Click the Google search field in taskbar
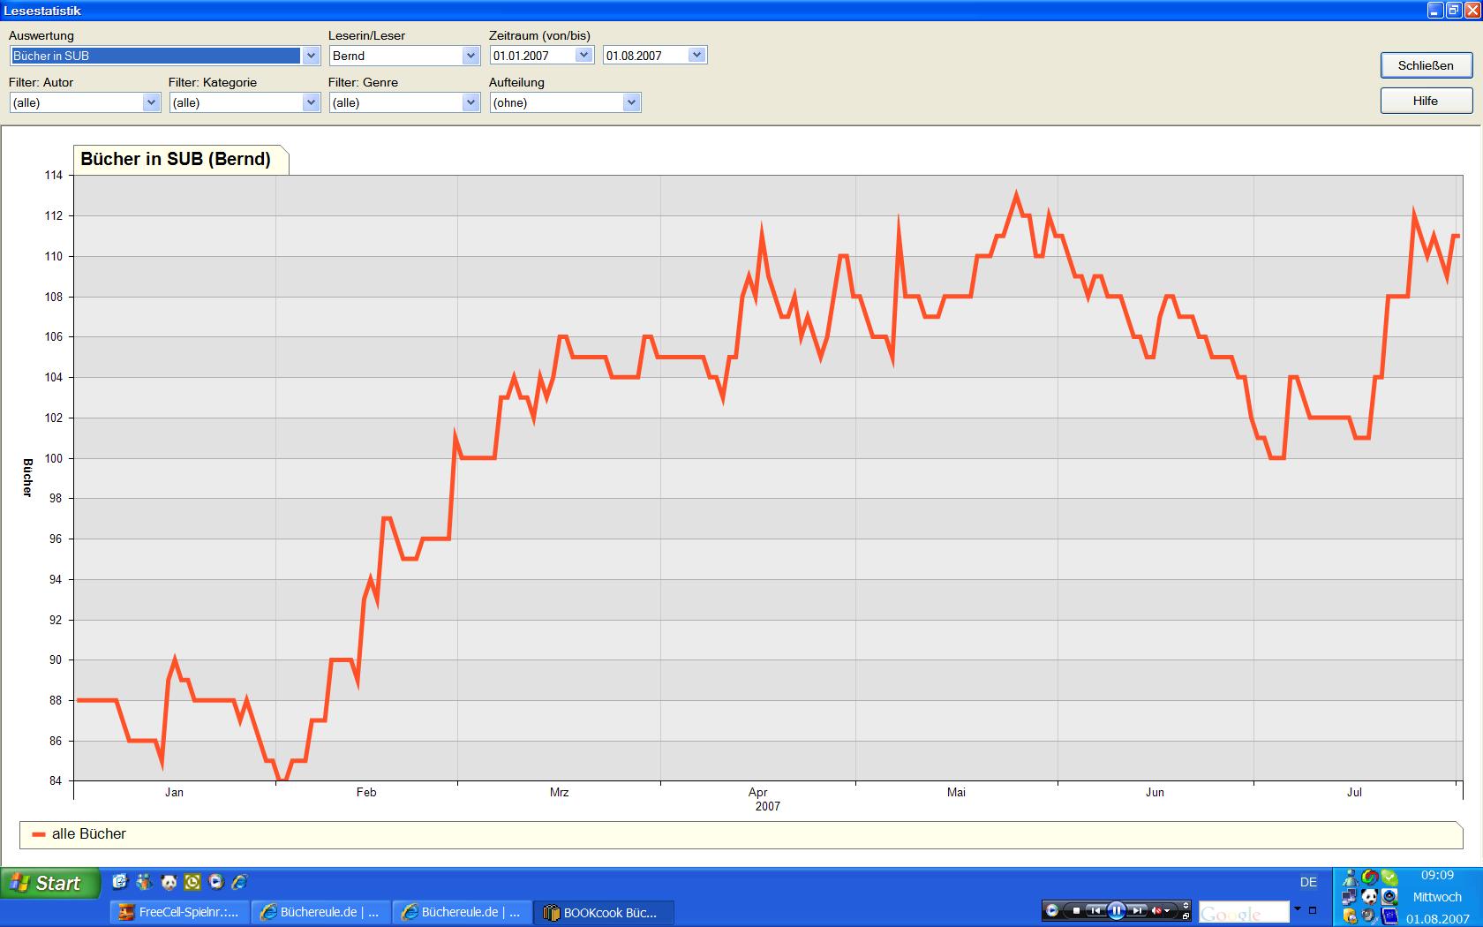Viewport: 1483px width, 927px height. (1243, 912)
